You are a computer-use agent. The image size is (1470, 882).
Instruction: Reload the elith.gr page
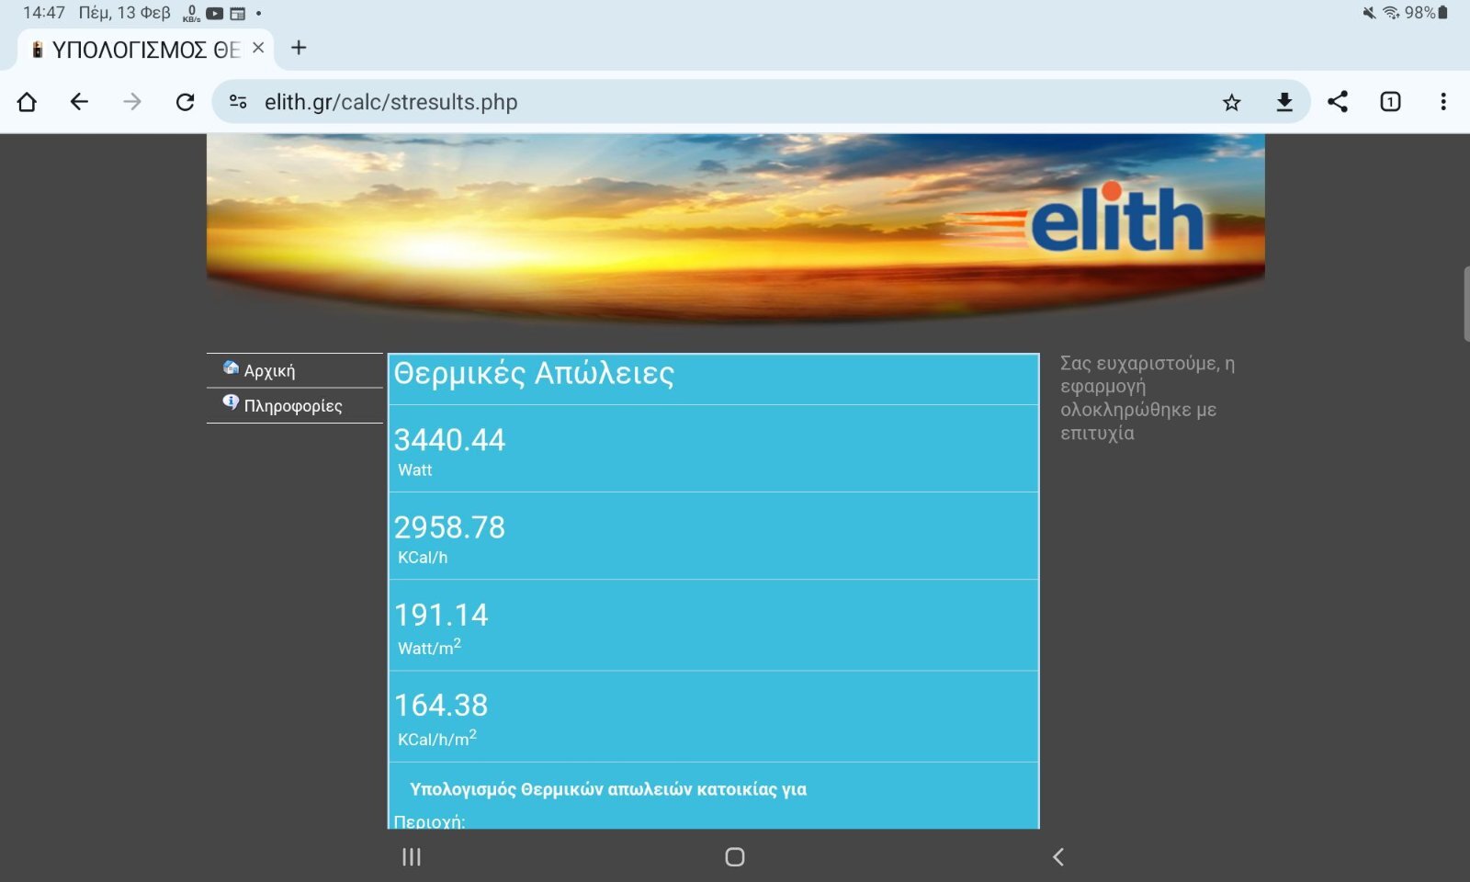(x=186, y=102)
